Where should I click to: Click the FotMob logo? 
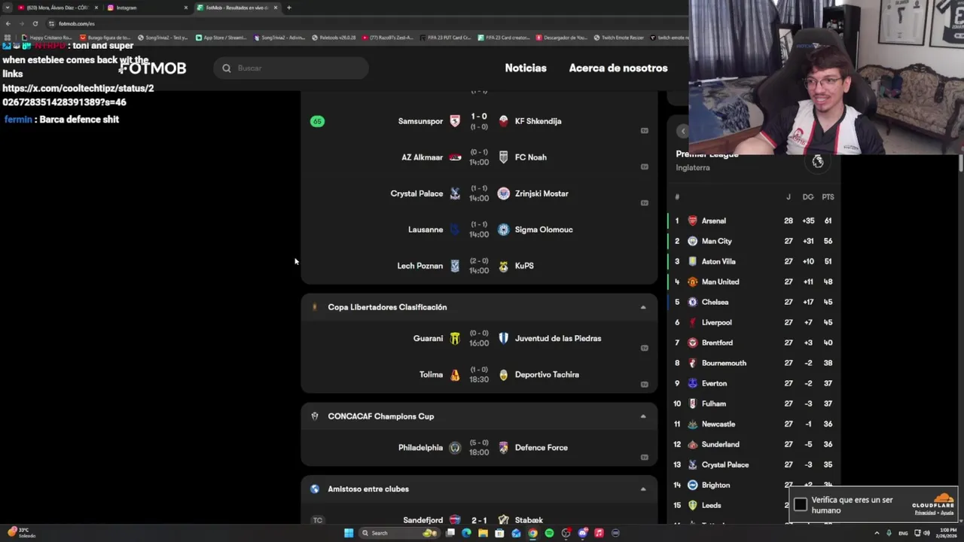pos(153,68)
